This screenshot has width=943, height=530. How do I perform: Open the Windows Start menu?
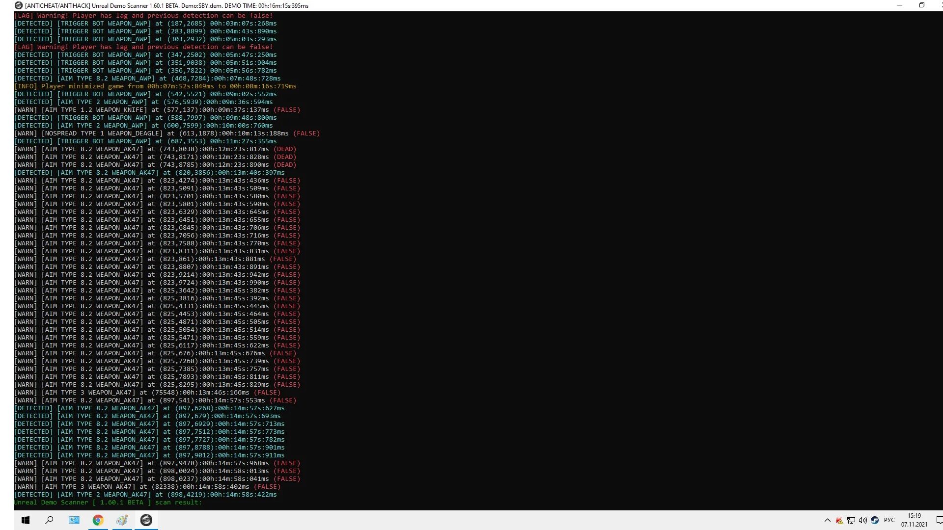click(x=26, y=520)
